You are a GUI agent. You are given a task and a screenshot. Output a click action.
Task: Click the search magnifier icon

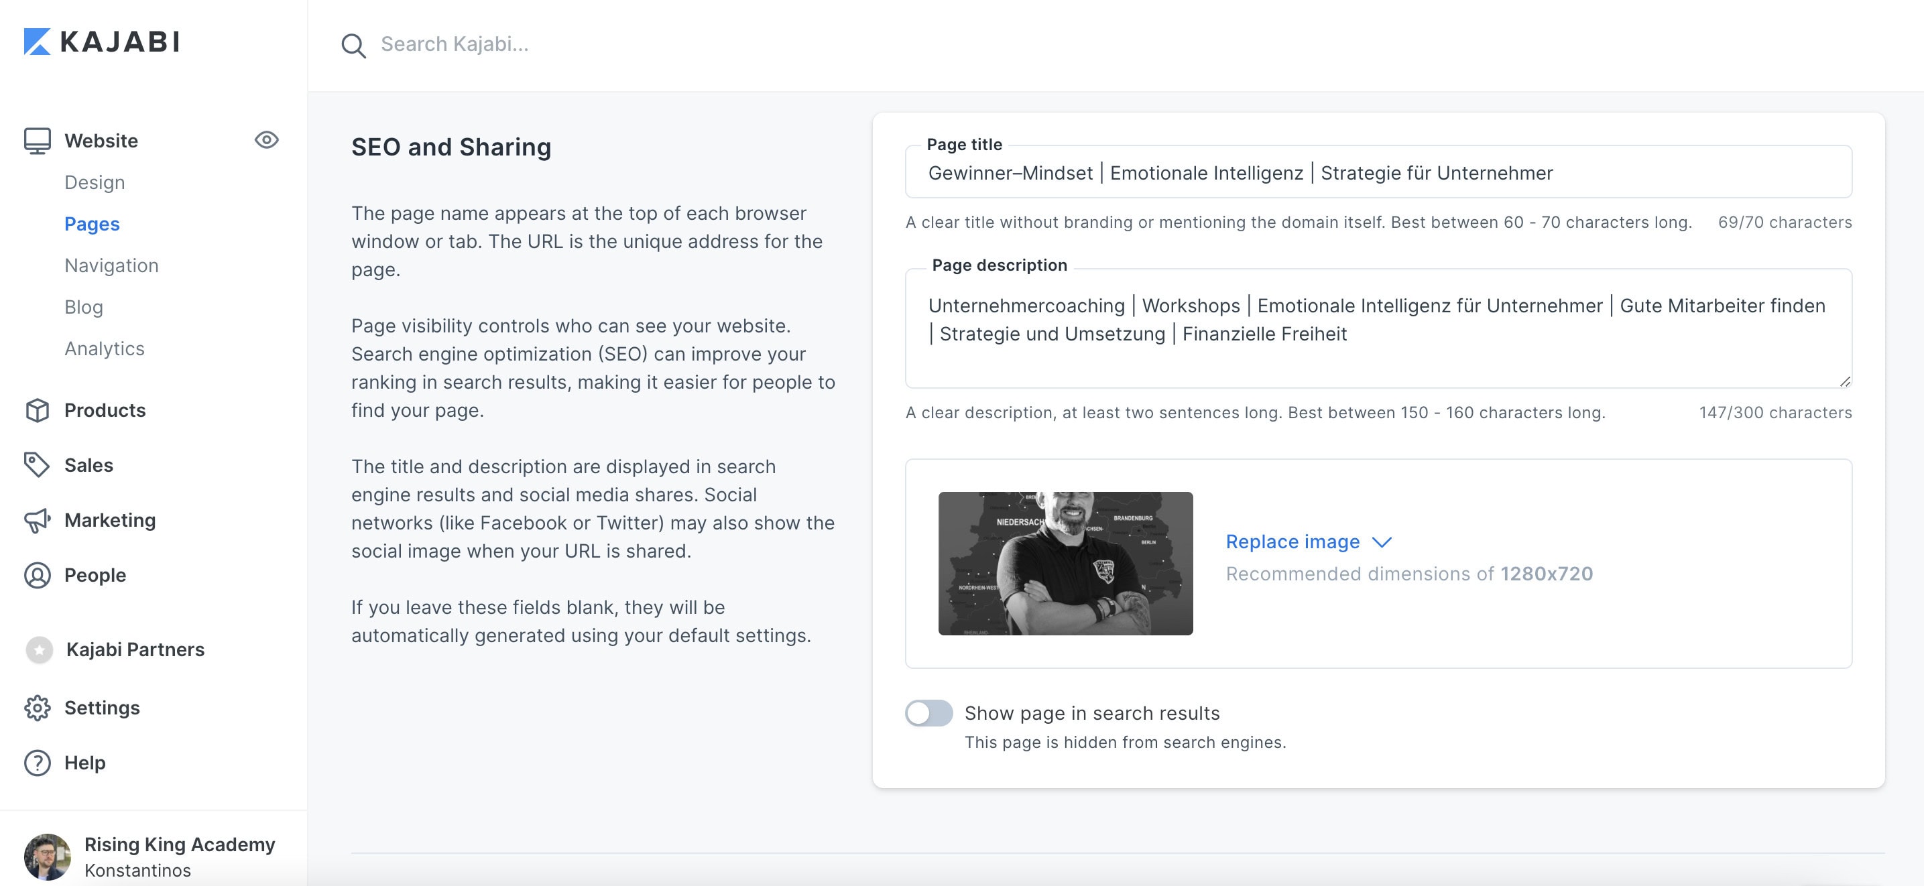click(354, 45)
